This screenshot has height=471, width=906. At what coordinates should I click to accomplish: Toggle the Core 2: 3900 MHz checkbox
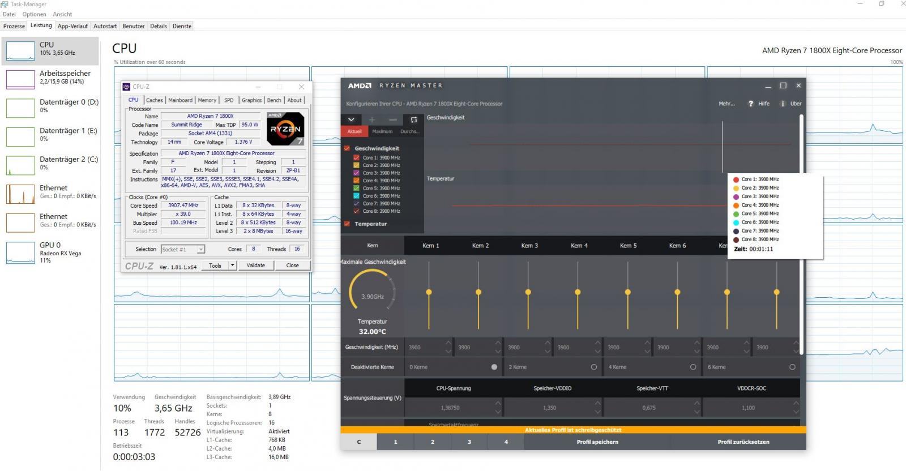[x=357, y=165]
